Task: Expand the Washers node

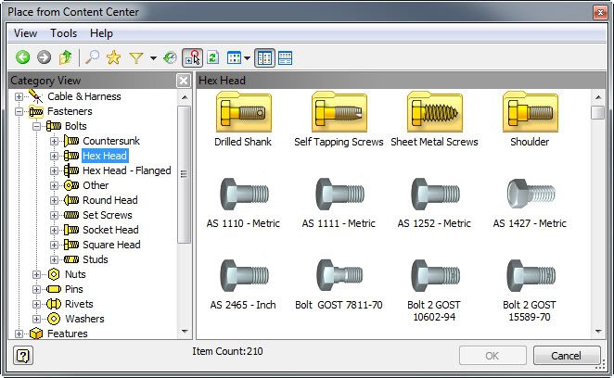Action: [36, 319]
